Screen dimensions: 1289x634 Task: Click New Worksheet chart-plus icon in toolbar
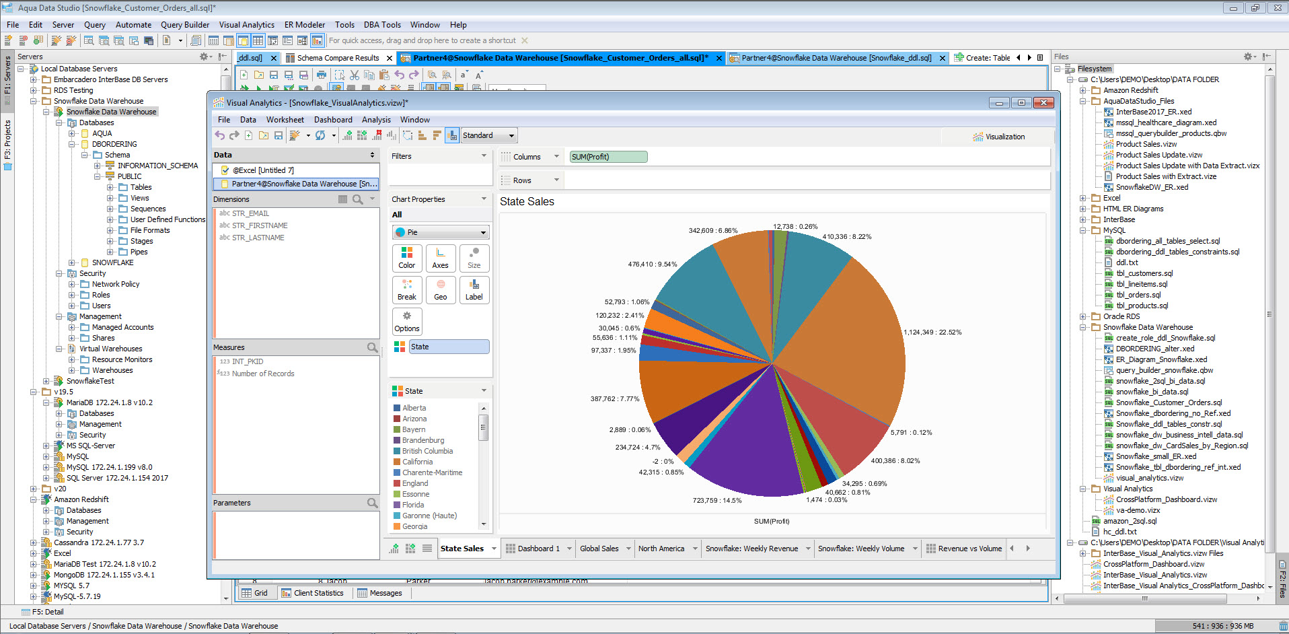[x=348, y=135]
